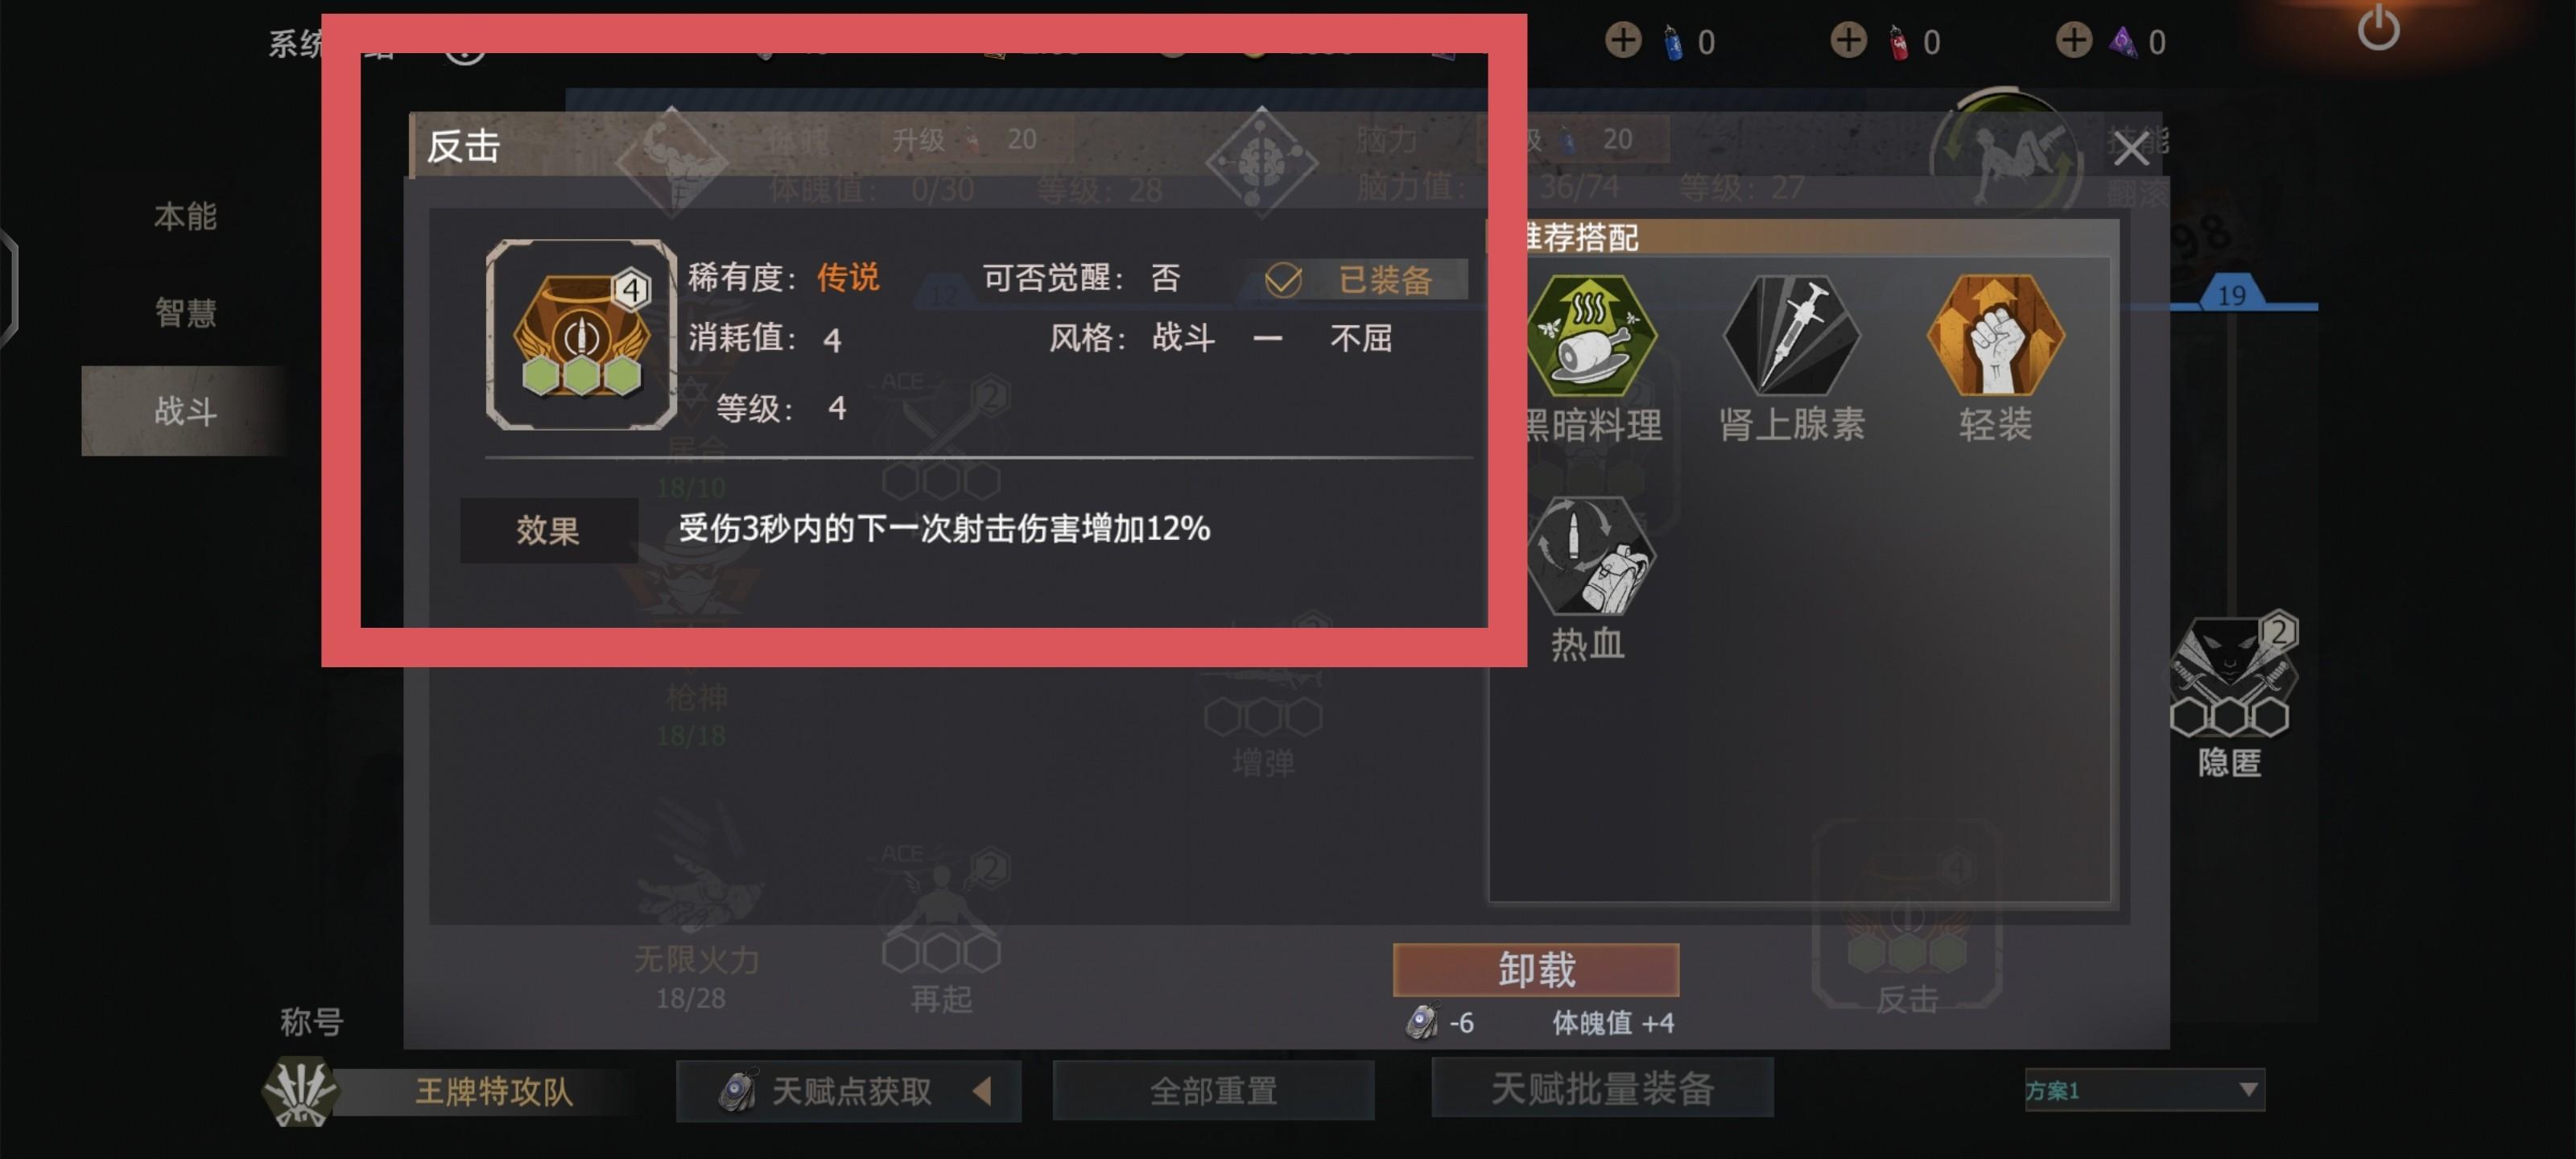Switch to the 智慧 tab

tap(185, 313)
